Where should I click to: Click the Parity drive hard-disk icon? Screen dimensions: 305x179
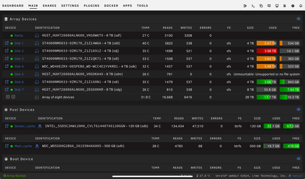[x=37, y=36]
